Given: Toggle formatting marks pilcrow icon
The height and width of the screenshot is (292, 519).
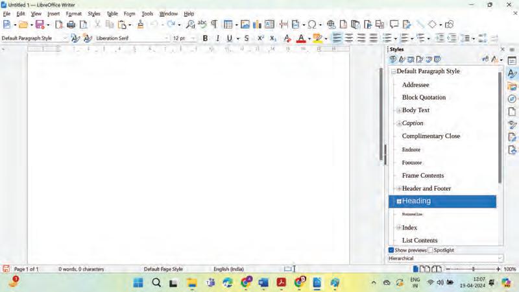Looking at the screenshot, I should point(214,24).
